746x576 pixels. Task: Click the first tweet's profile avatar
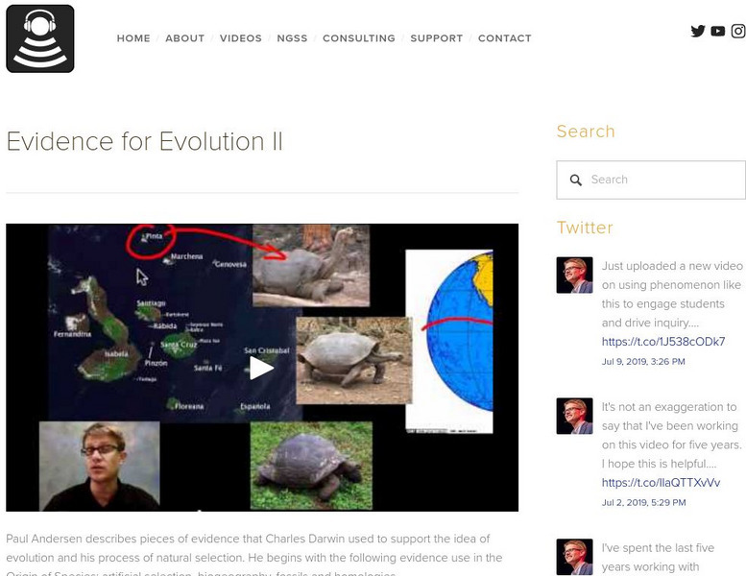[x=574, y=275]
